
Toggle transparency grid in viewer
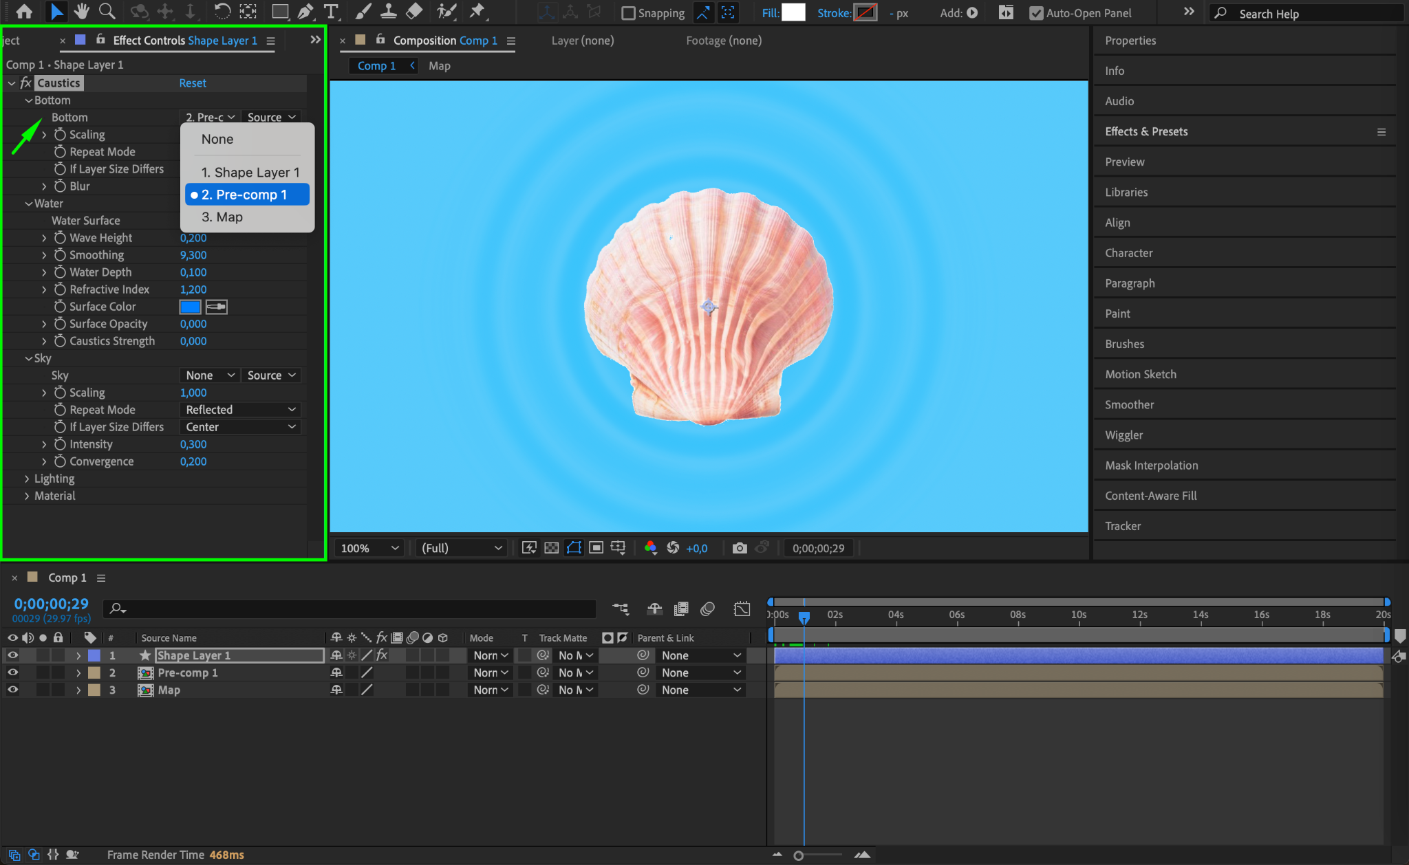coord(551,548)
